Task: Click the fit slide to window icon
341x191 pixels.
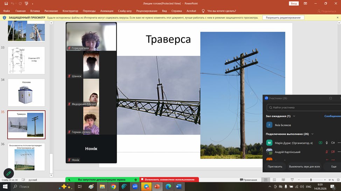Action: click(x=338, y=180)
